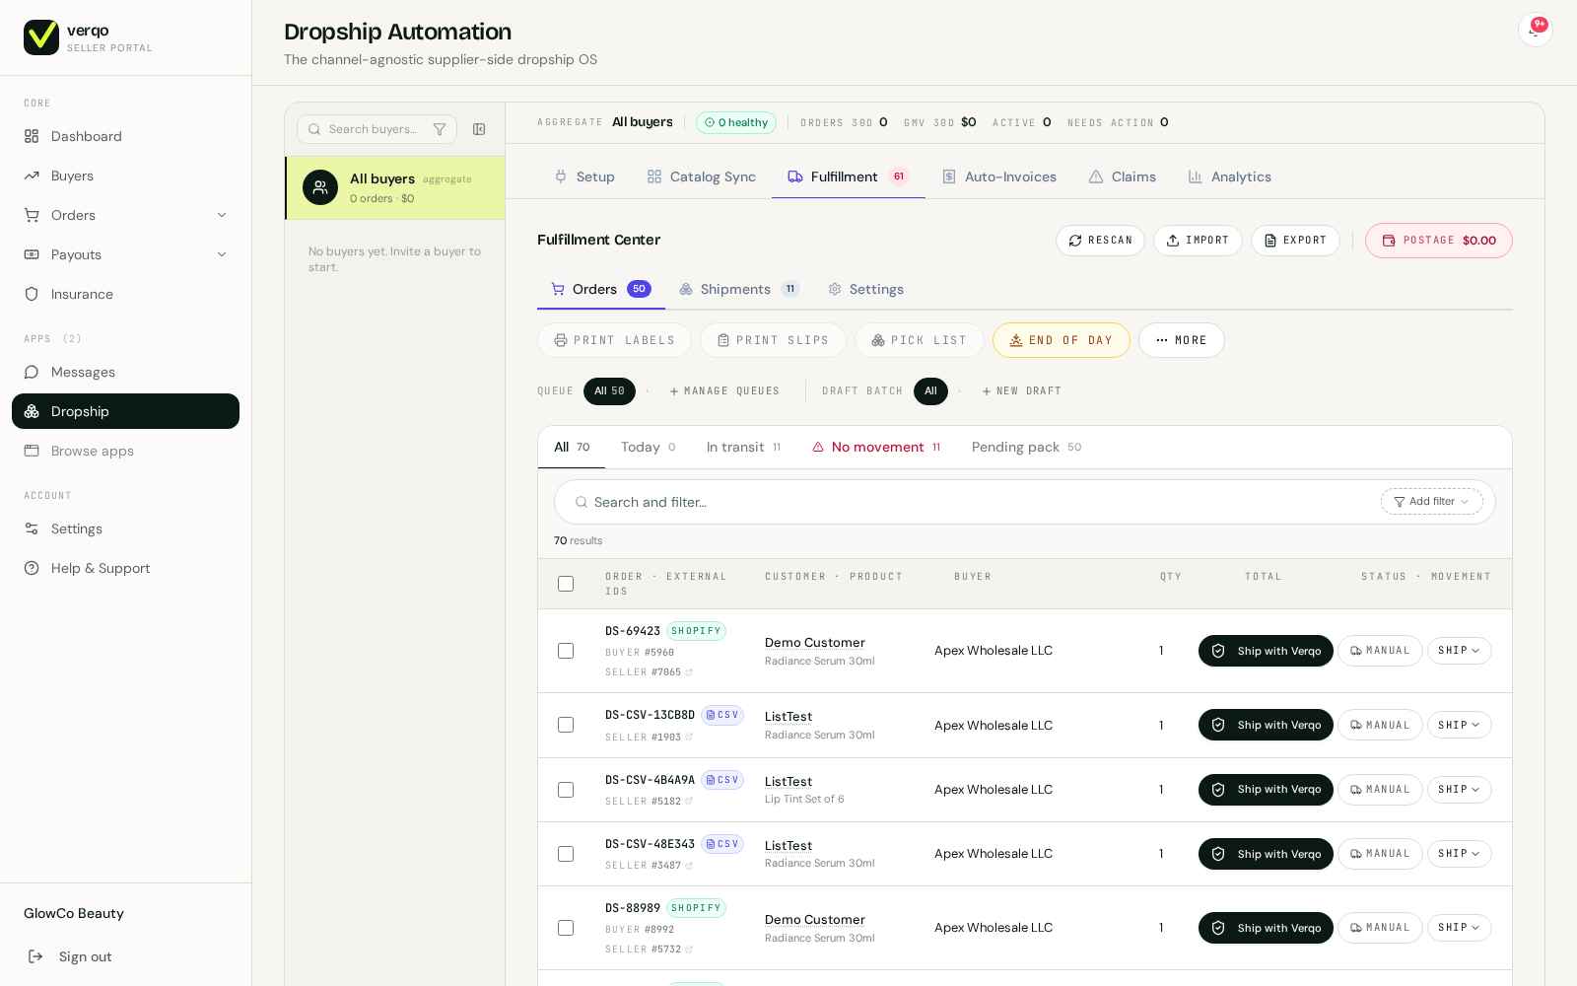Select the All draft batch pill
Viewport: 1577px width, 986px height.
930,391
